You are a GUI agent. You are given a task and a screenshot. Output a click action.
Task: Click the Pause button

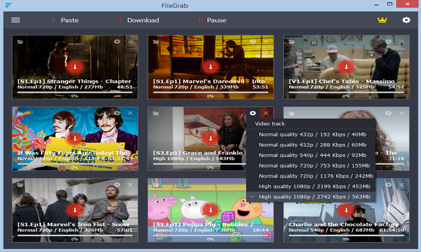[x=213, y=20]
